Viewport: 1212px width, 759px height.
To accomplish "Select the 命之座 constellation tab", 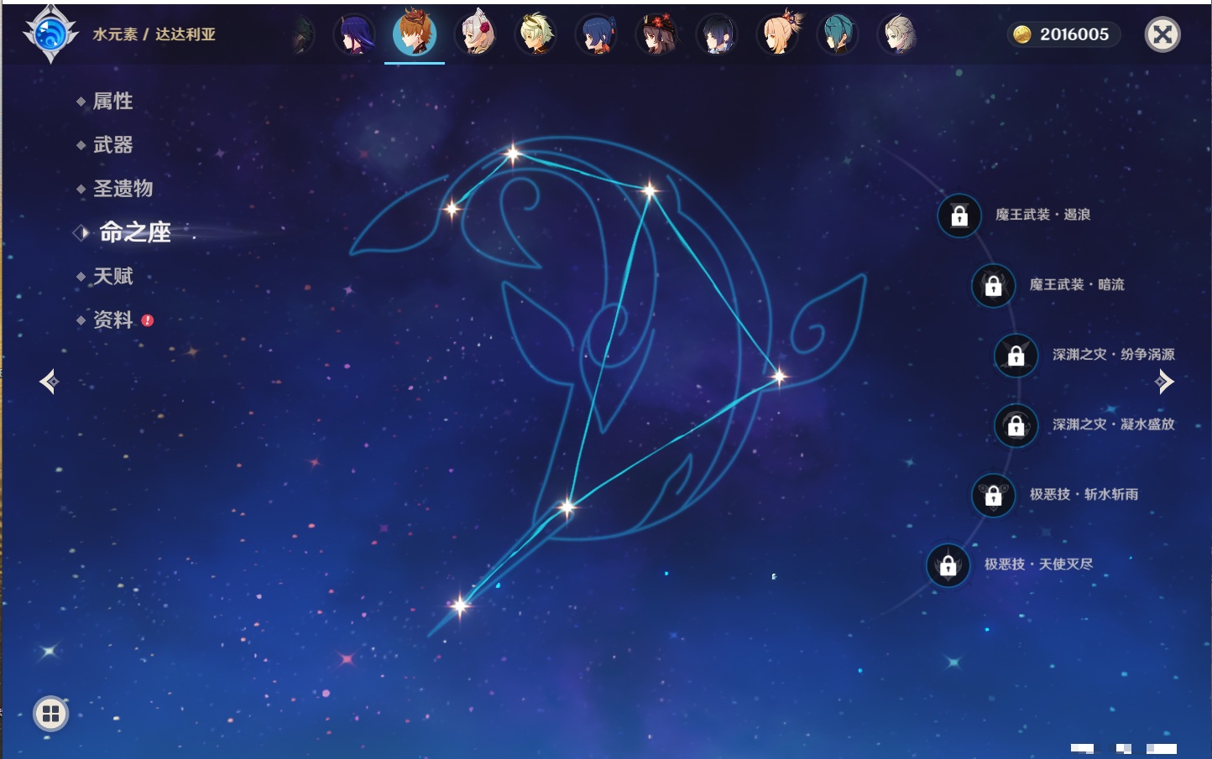I will pos(134,232).
